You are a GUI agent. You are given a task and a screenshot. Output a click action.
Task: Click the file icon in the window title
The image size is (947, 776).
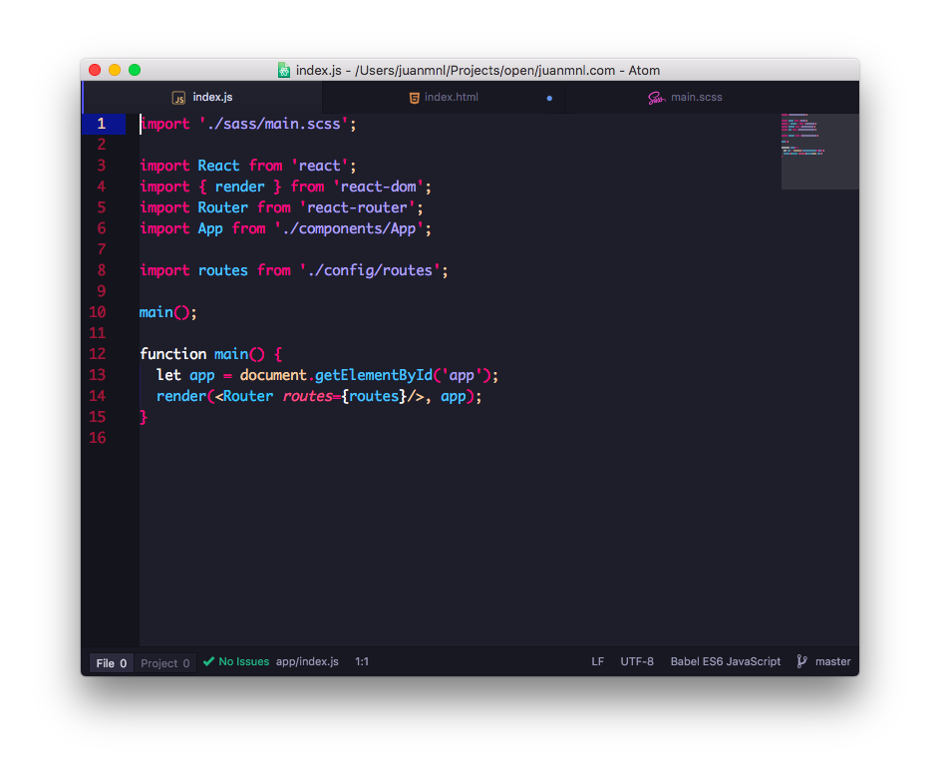coord(284,70)
